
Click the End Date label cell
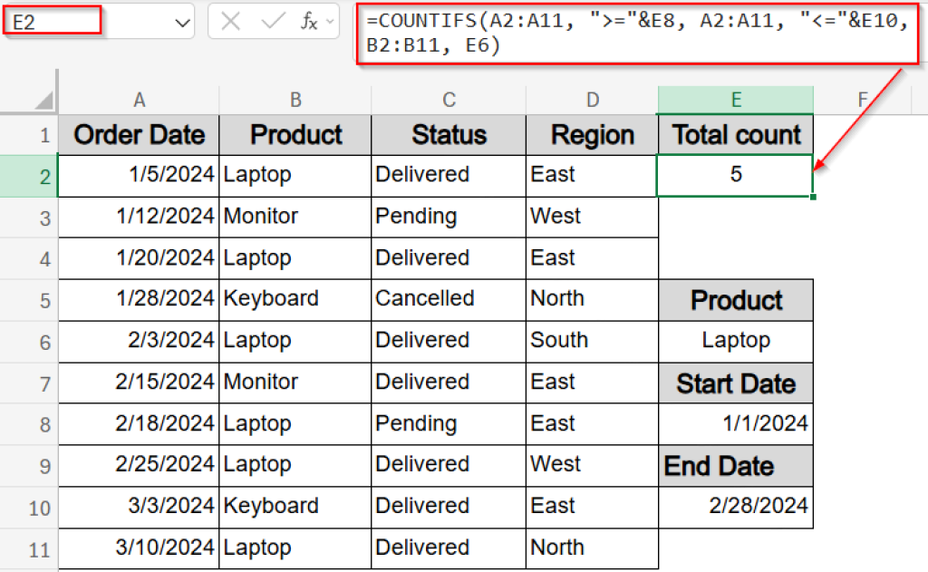pyautogui.click(x=736, y=466)
